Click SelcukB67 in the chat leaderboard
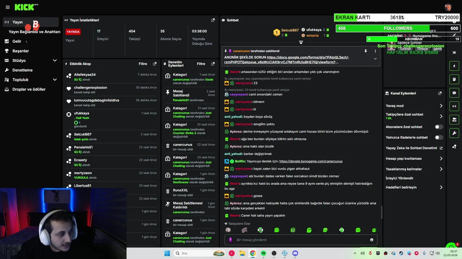462x259 pixels. pos(290,30)
